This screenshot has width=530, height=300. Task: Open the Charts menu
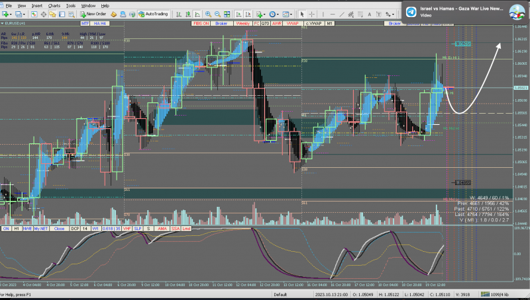54,5
